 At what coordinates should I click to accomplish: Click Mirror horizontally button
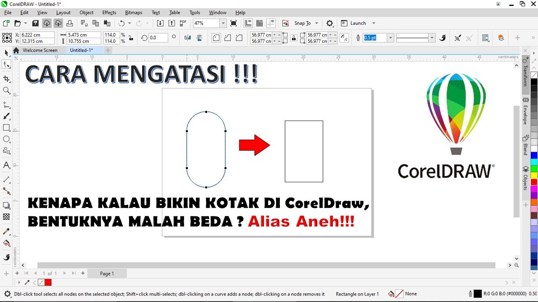click(187, 38)
